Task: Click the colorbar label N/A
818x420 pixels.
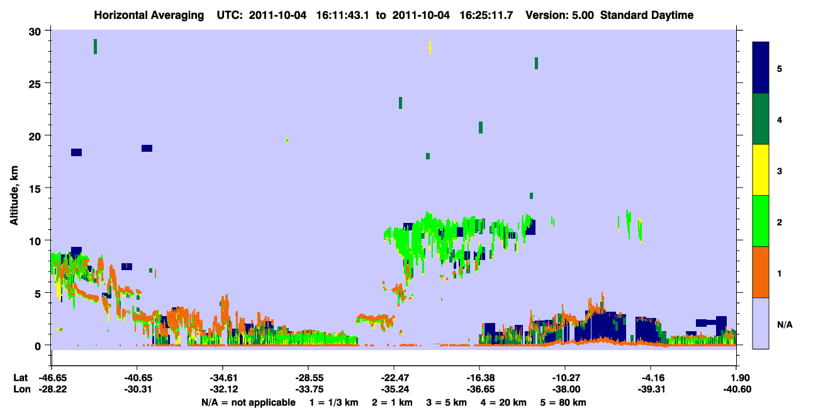Action: pos(785,324)
